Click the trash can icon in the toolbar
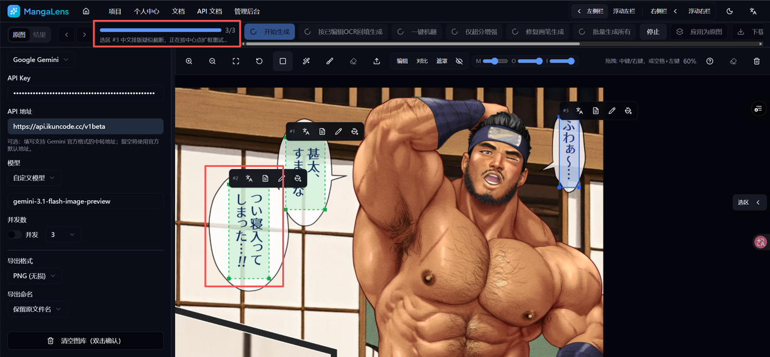This screenshot has width=770, height=357. pyautogui.click(x=757, y=61)
